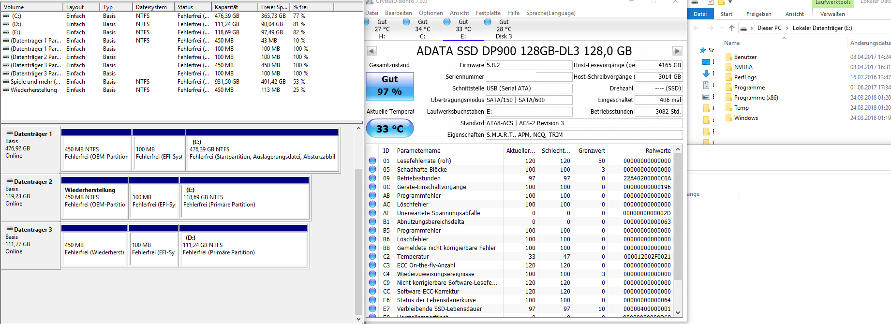
Task: Go forward in File Explorer
Action: click(710, 28)
